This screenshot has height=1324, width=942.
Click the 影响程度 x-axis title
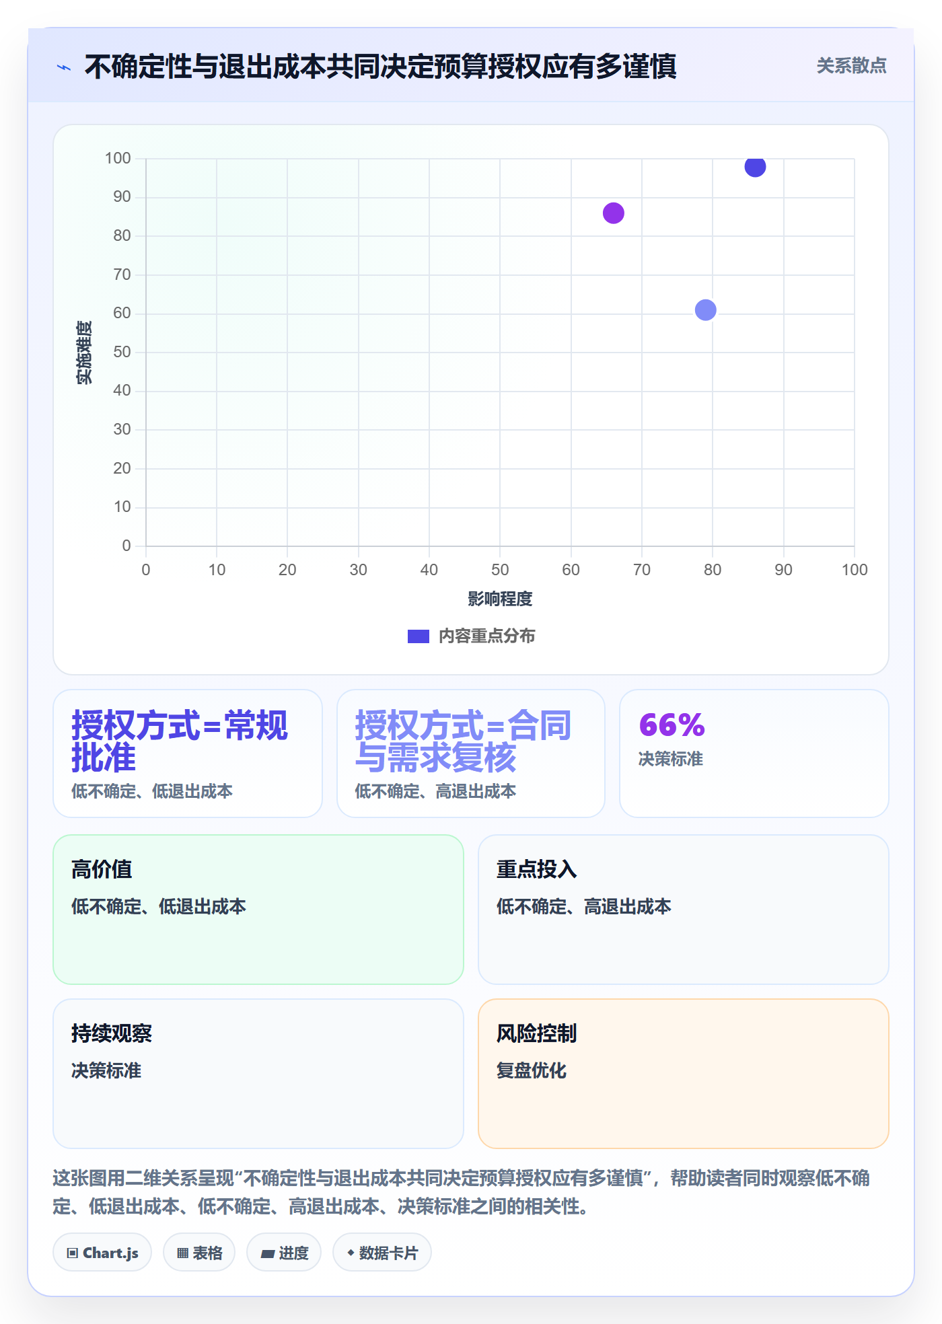(500, 599)
